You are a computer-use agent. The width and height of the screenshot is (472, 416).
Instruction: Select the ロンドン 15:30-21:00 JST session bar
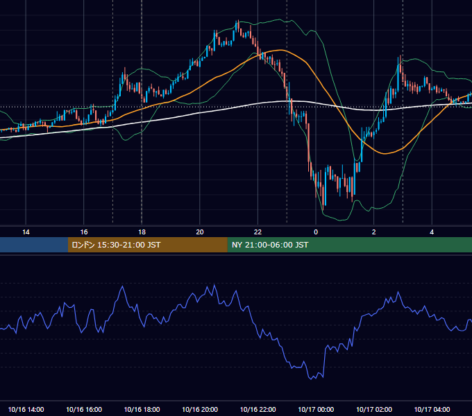[147, 245]
